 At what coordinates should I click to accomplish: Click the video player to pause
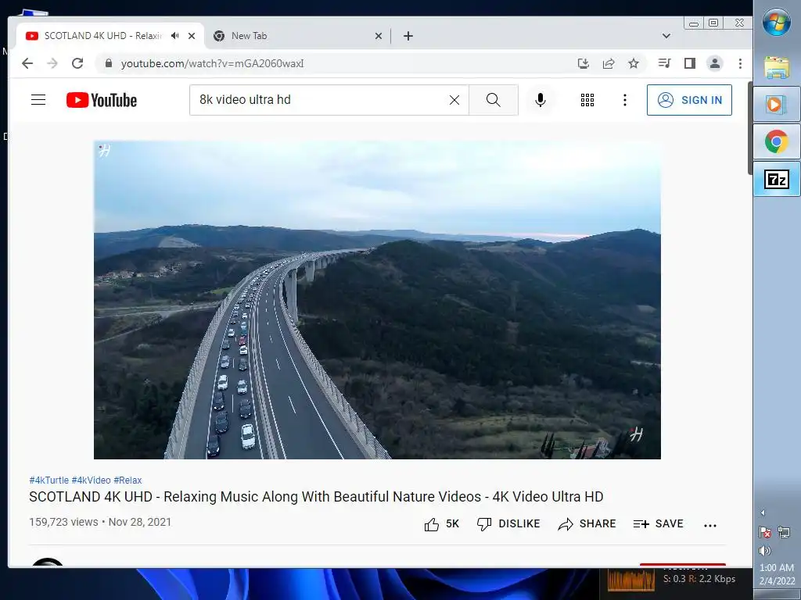click(377, 300)
